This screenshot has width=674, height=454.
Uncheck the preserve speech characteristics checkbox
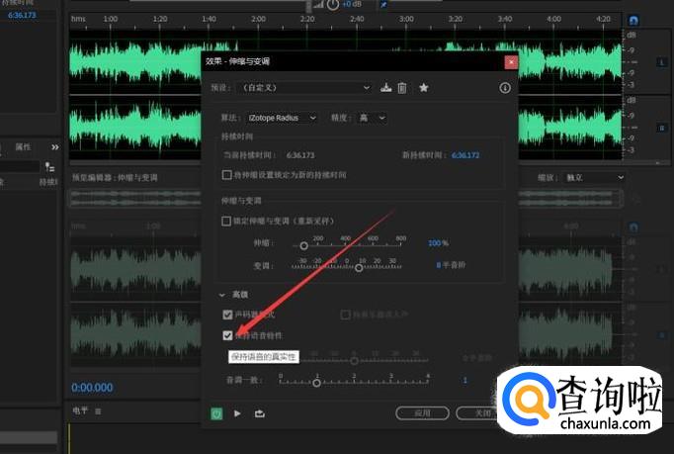(227, 335)
